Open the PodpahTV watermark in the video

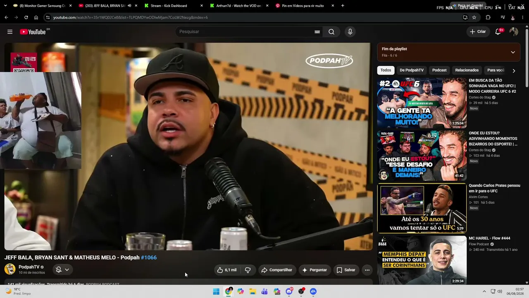(x=329, y=61)
